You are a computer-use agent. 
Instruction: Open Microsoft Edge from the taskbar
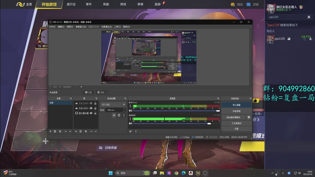(x=183, y=173)
